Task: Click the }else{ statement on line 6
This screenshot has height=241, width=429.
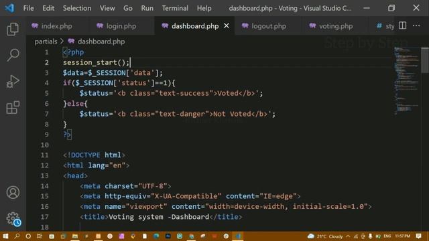Action: point(75,104)
